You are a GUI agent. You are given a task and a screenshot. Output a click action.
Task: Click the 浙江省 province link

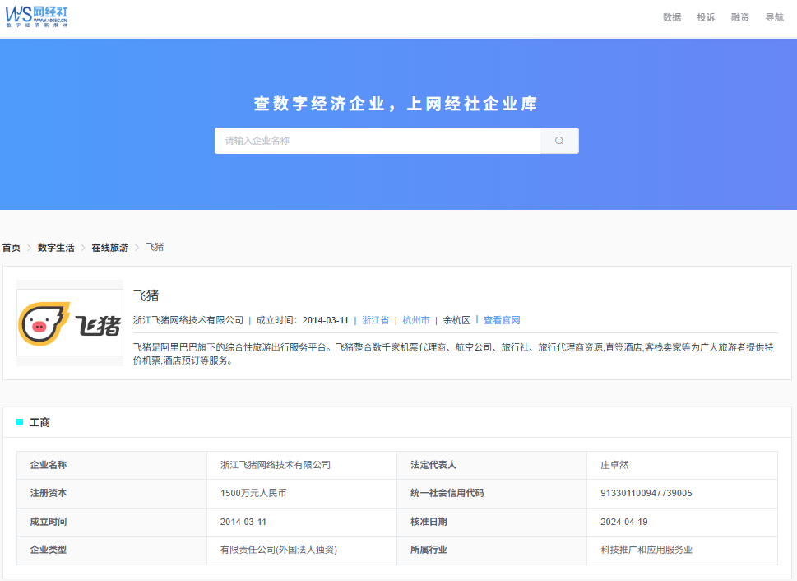[375, 320]
